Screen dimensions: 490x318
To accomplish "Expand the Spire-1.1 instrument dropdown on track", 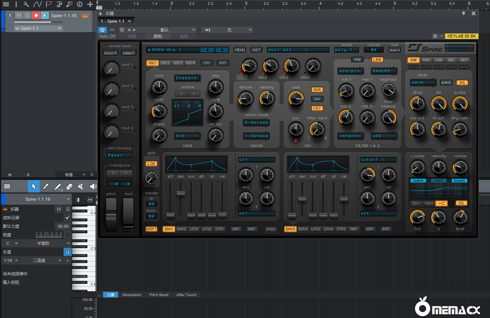I will [38, 28].
